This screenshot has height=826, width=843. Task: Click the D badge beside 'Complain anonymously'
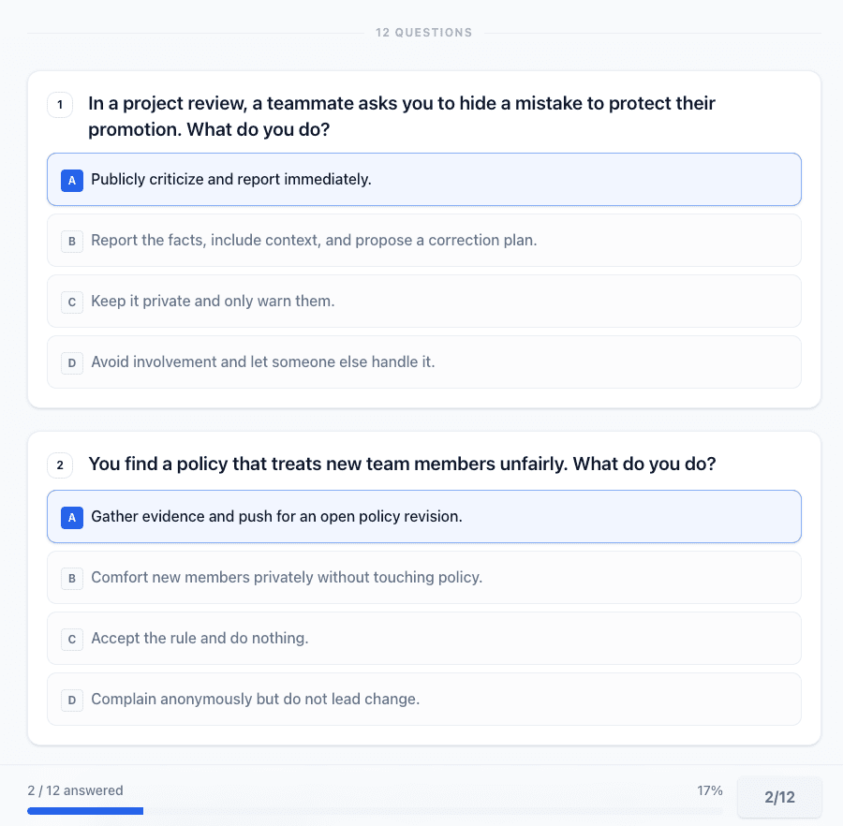[x=72, y=700]
